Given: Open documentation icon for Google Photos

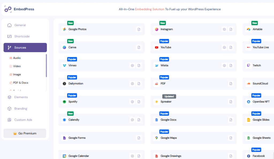Looking at the screenshot, I should (139, 29).
